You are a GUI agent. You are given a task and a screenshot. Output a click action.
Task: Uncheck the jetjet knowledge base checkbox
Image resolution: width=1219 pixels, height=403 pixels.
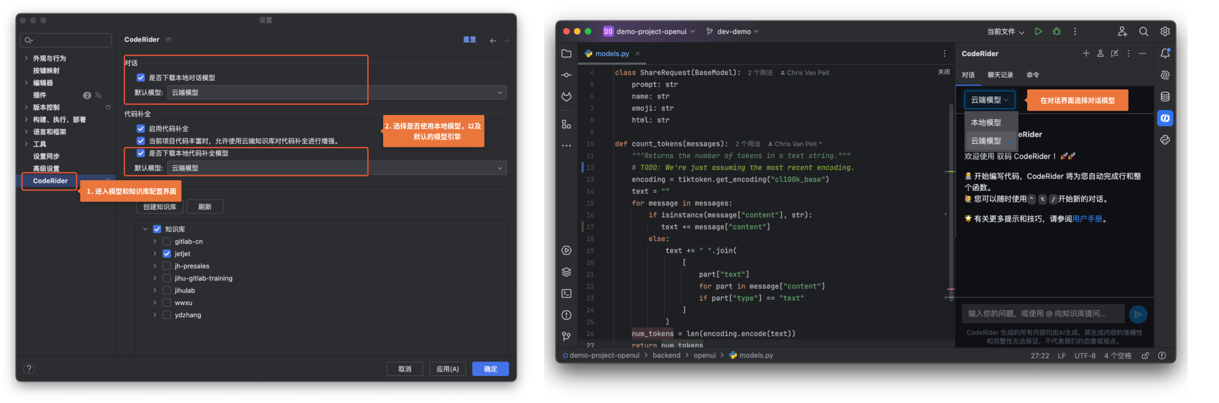[x=167, y=253]
